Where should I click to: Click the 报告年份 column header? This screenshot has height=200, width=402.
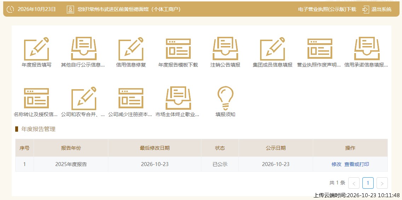[x=71, y=148]
